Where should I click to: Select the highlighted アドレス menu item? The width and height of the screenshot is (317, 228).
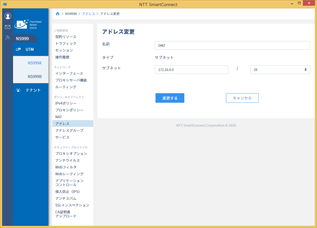(x=73, y=124)
